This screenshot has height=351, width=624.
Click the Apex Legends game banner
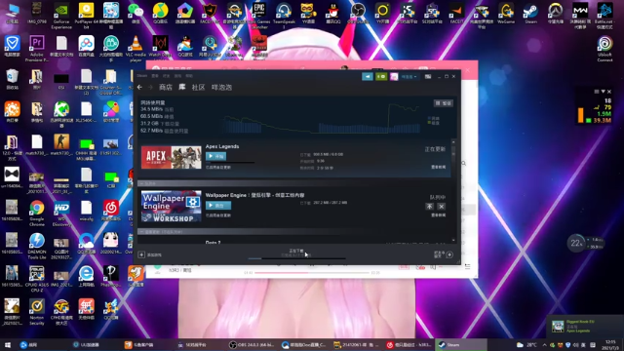tap(172, 157)
